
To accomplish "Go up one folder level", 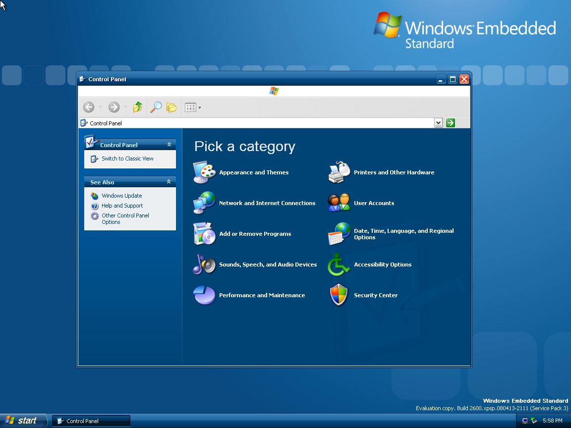I will [x=138, y=107].
